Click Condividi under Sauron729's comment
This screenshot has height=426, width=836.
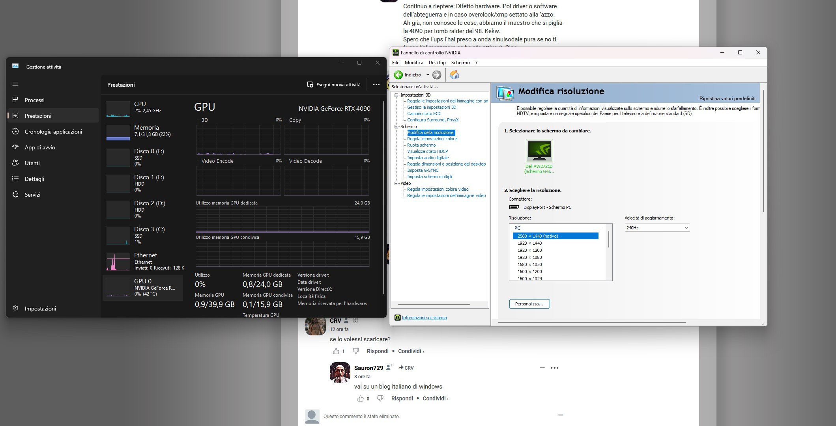435,398
